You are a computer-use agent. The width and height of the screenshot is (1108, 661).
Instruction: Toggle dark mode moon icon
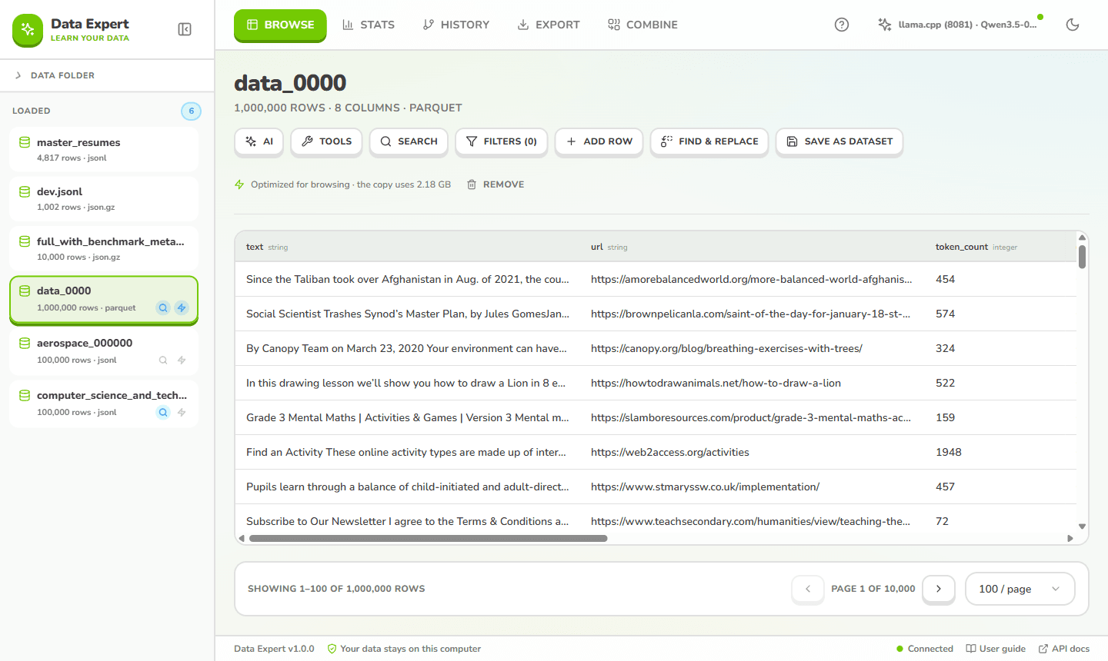point(1073,25)
